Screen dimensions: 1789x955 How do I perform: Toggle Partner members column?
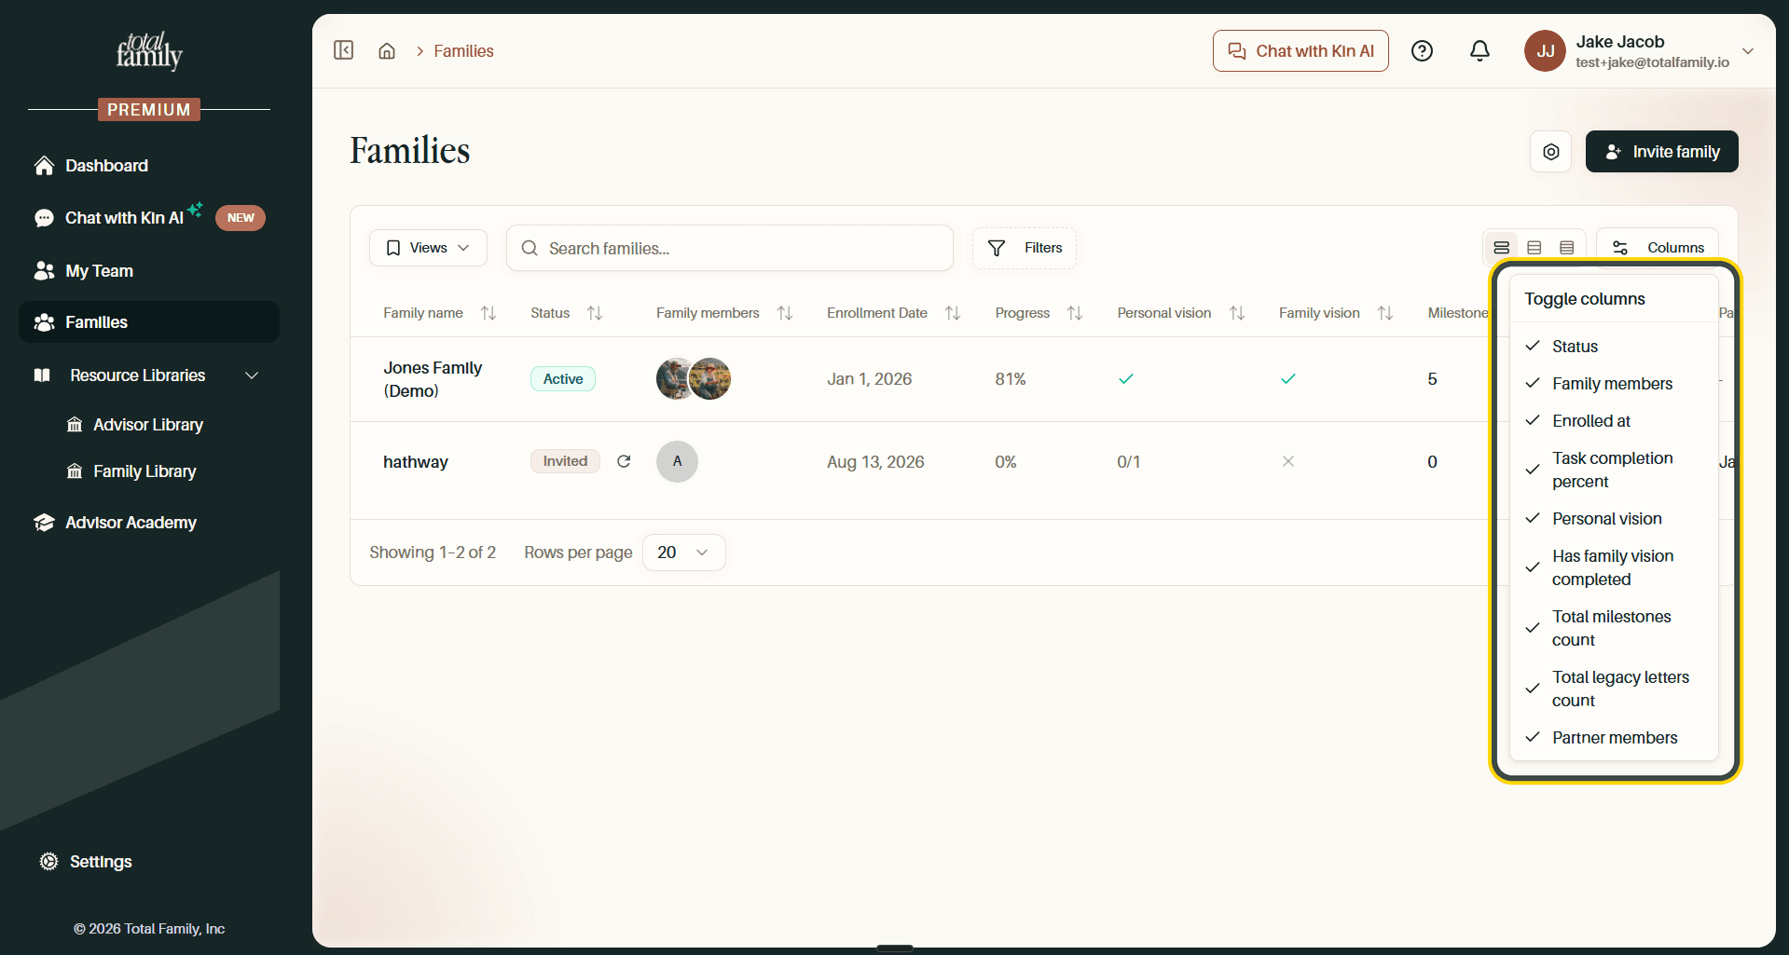tap(1614, 738)
